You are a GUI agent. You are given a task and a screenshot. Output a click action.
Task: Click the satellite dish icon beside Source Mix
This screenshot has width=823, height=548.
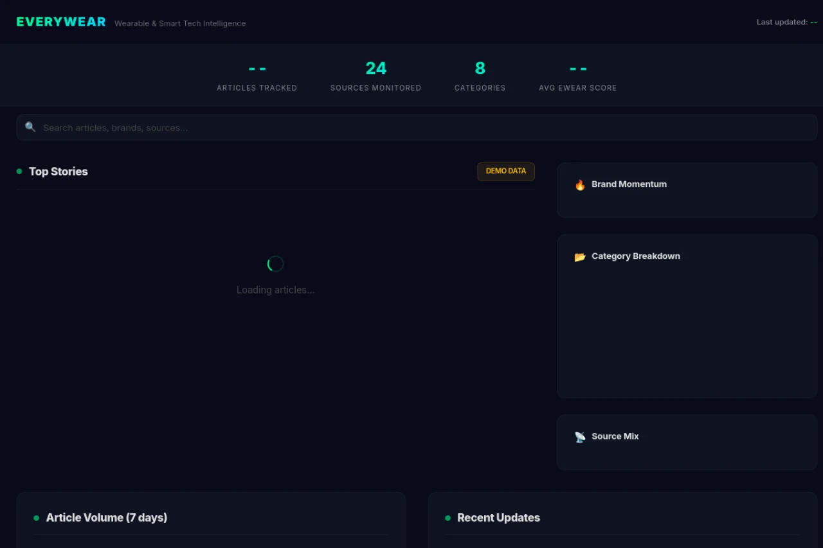[x=580, y=437]
